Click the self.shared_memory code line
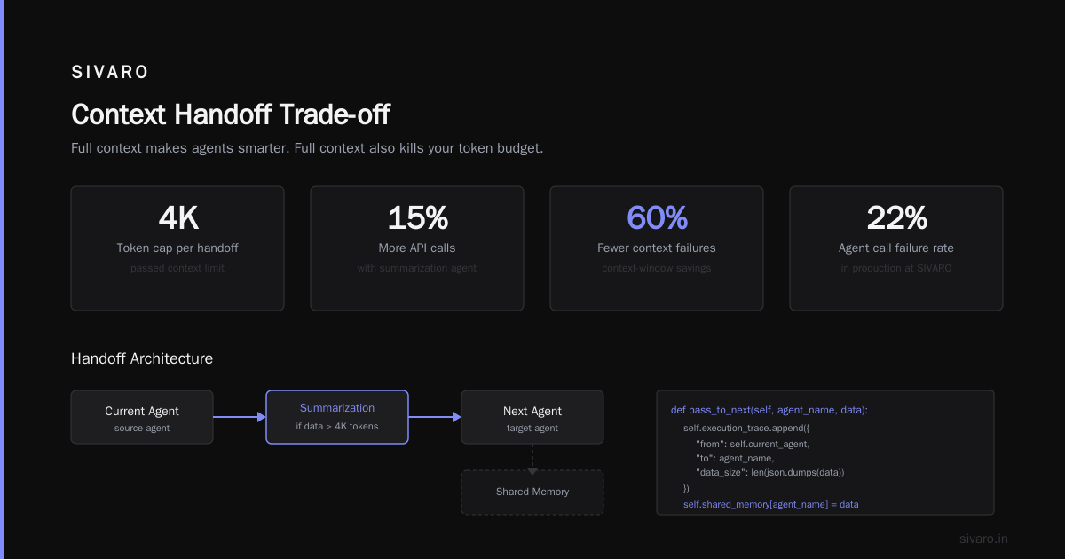This screenshot has height=559, width=1065. [770, 504]
